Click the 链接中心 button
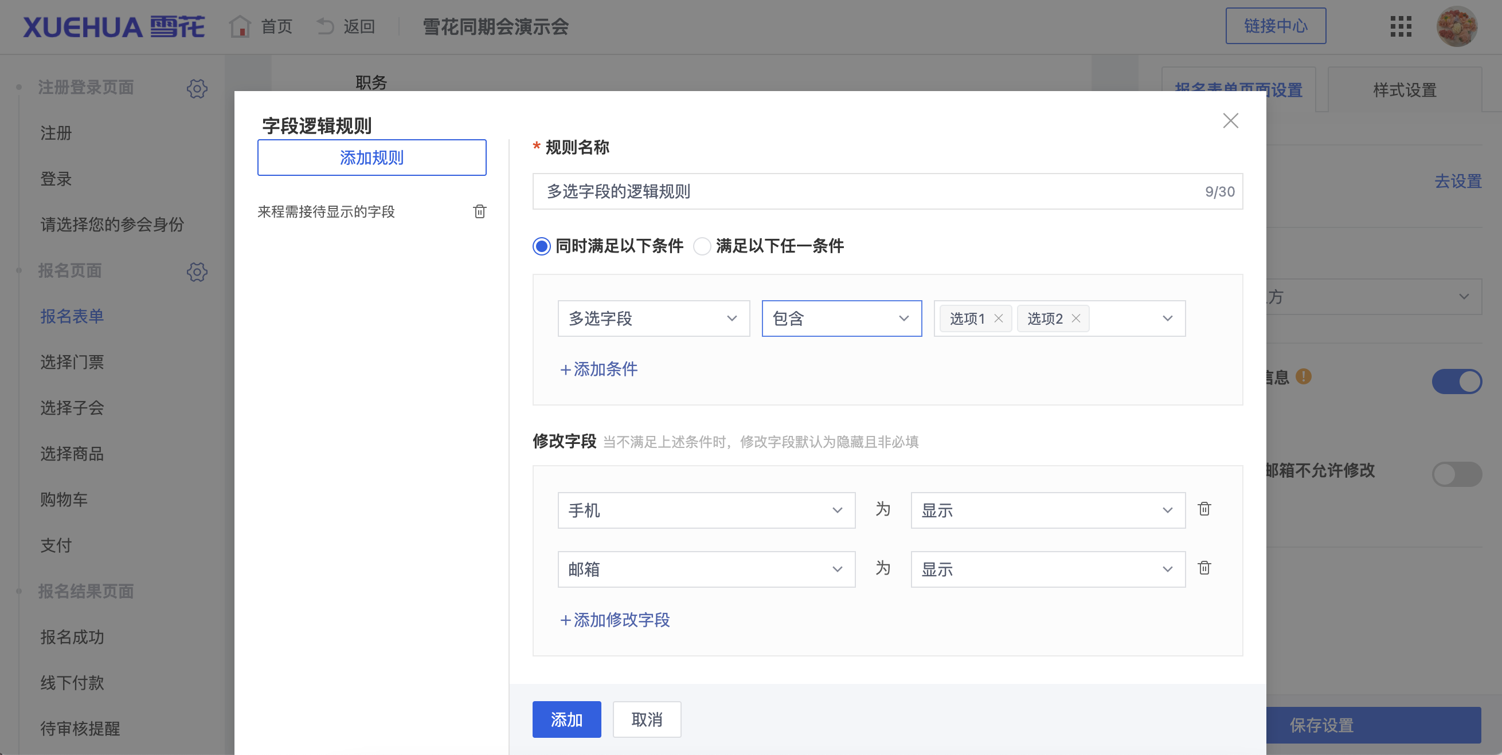The height and width of the screenshot is (755, 1502). 1275,26
